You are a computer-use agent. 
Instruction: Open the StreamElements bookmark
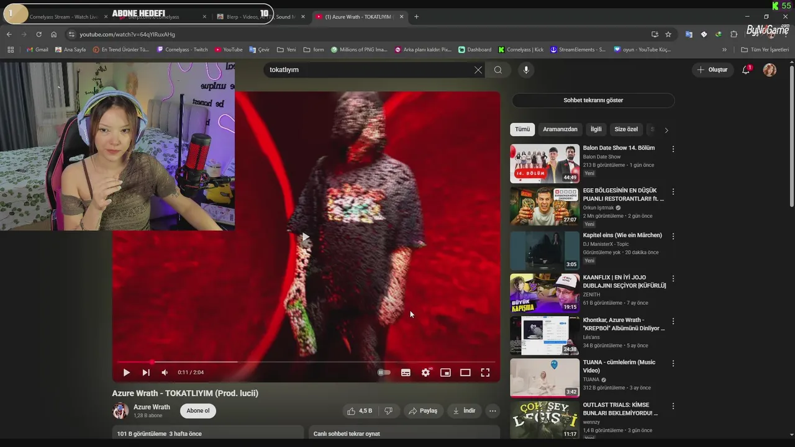pyautogui.click(x=578, y=50)
